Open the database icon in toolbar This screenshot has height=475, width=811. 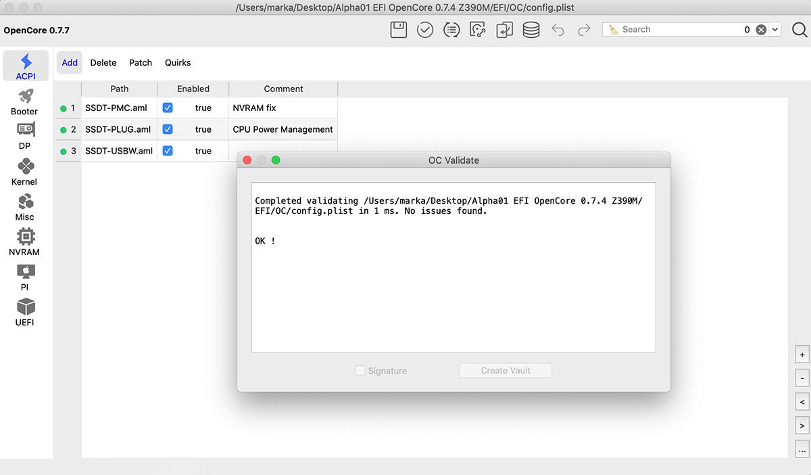click(531, 30)
